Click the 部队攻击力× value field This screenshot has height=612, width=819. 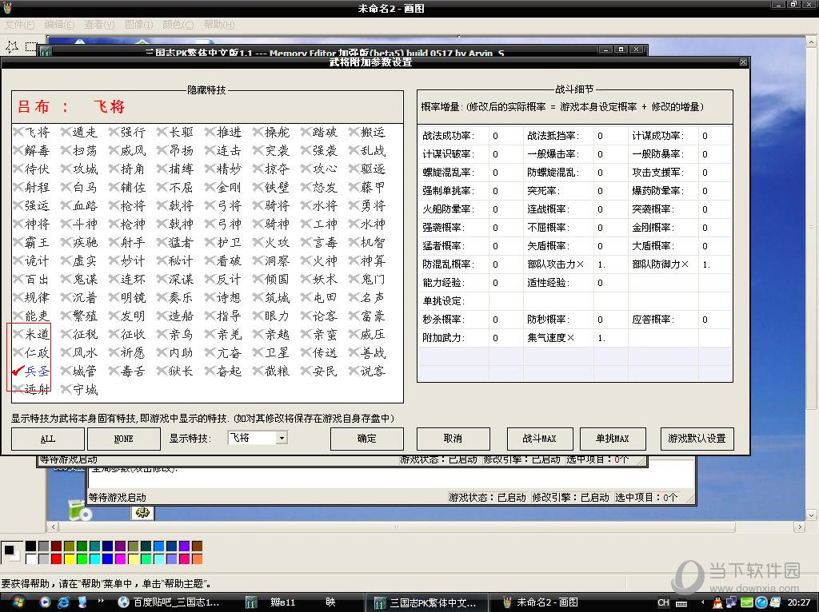[610, 264]
